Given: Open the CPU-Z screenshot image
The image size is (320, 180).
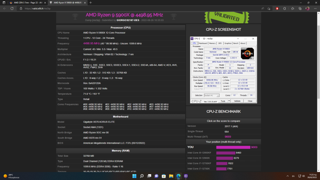Looking at the screenshot, I should point(223,70).
